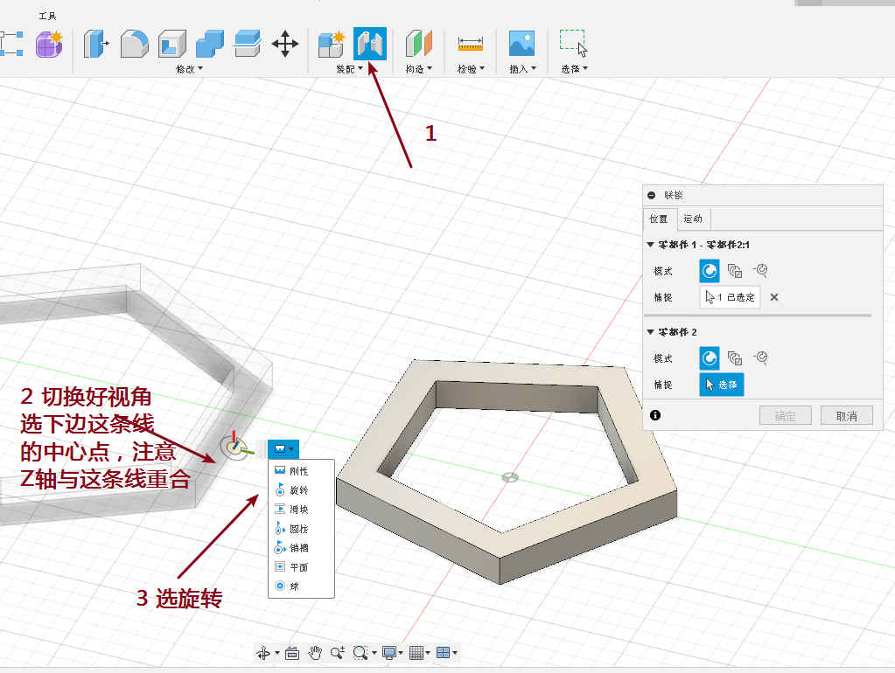Select the Offset Face tool icon

pos(247,44)
